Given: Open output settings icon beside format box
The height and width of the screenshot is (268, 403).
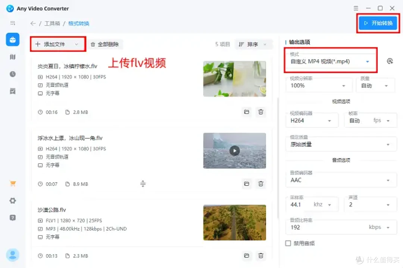Looking at the screenshot, I should coord(390,61).
